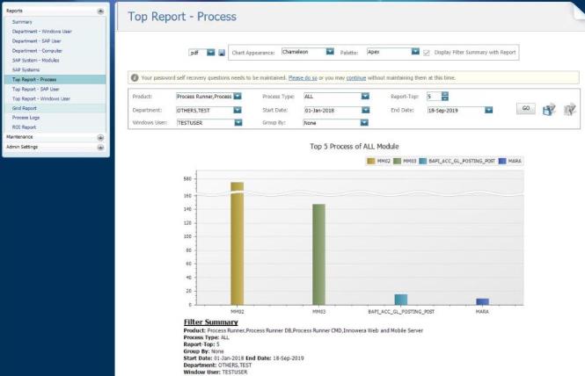Open the Palette Apex dropdown
The height and width of the screenshot is (376, 585).
tap(415, 52)
